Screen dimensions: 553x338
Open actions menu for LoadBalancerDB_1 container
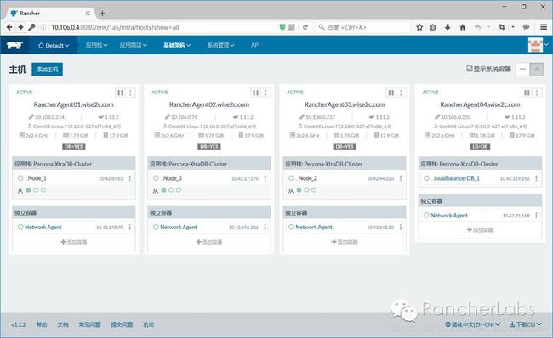pos(537,178)
